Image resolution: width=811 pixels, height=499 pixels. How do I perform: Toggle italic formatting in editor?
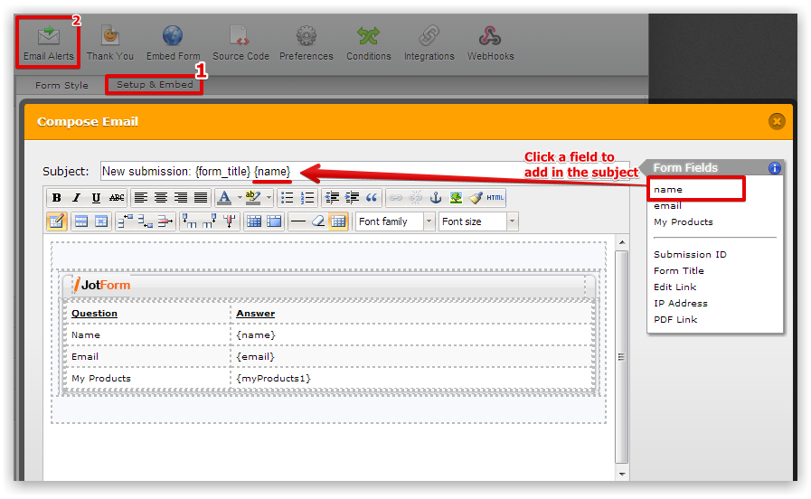pos(76,198)
